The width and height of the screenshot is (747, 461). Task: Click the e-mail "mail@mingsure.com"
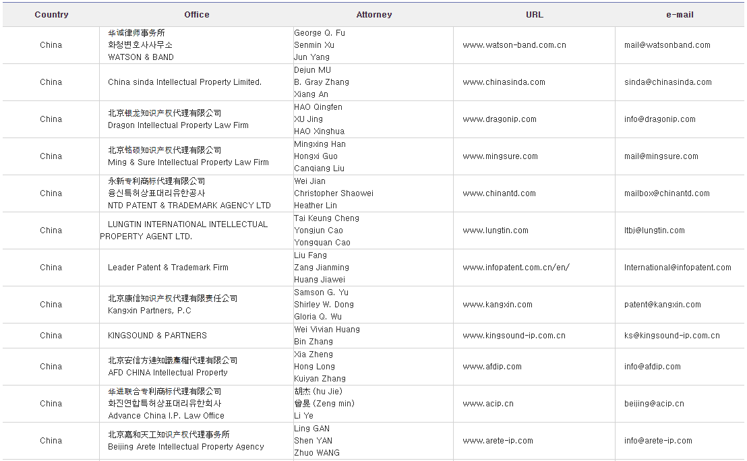pos(661,156)
